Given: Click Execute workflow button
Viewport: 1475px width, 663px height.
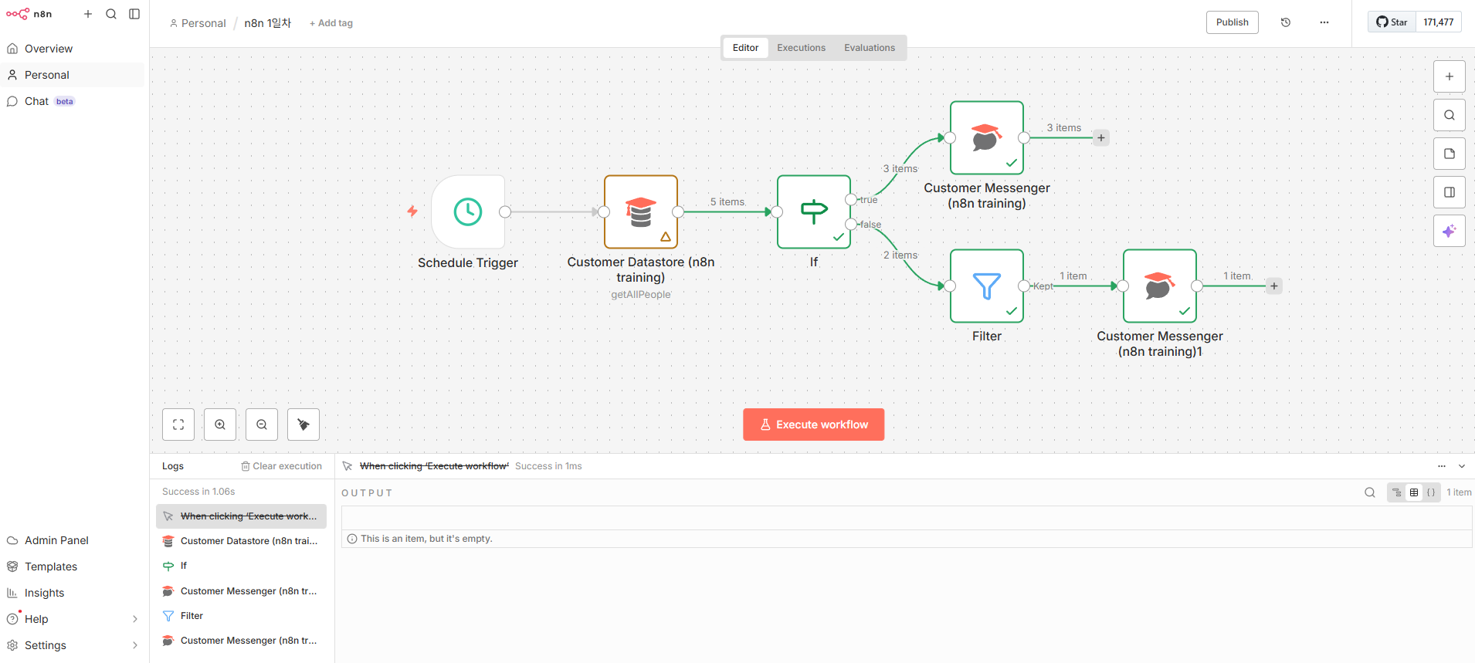Looking at the screenshot, I should (814, 425).
